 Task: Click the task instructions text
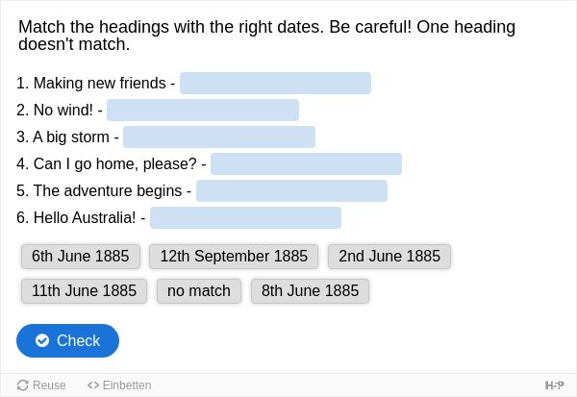click(x=266, y=36)
